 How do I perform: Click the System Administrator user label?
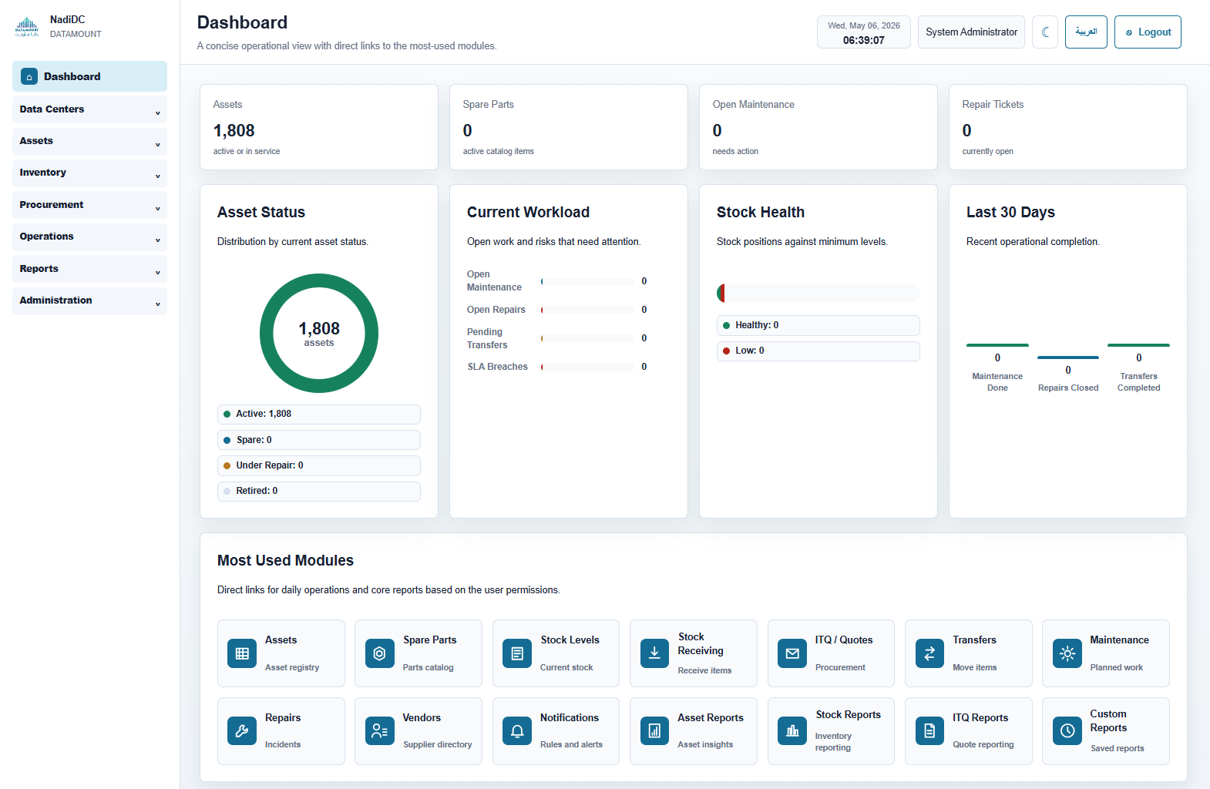pyautogui.click(x=971, y=32)
